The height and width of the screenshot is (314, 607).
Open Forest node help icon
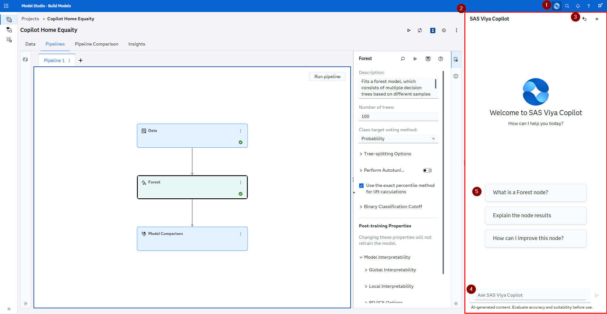[x=440, y=59]
